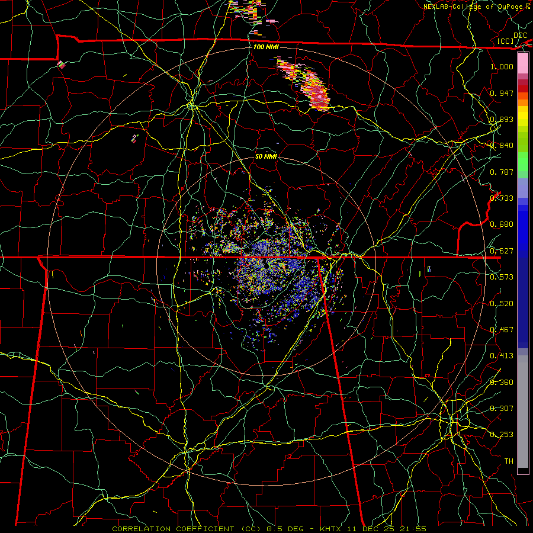The image size is (533, 533).
Task: Click the 0.573 scale value
Action: 502,277
